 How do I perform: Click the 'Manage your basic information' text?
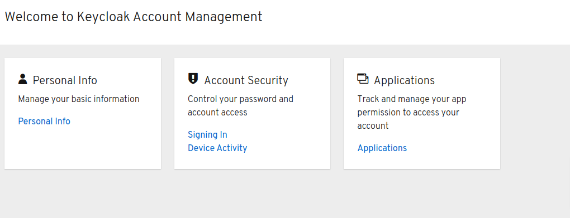[79, 99]
